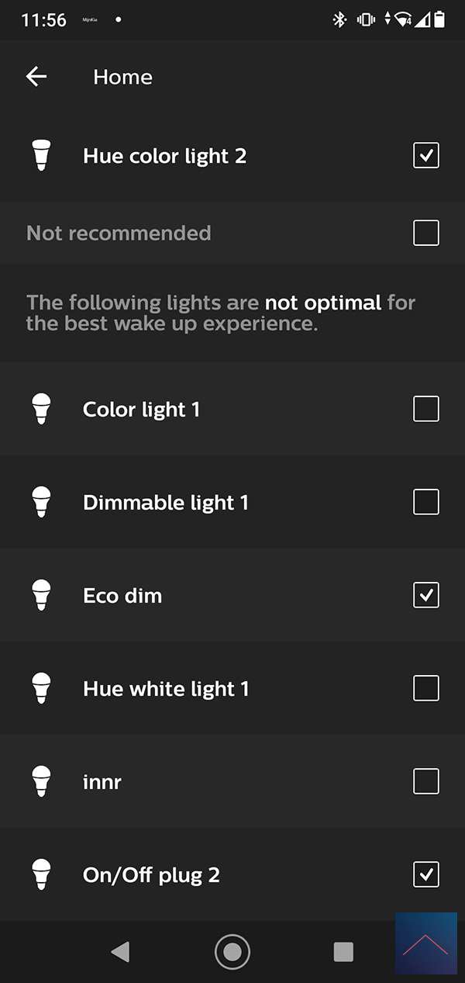The height and width of the screenshot is (983, 465).
Task: Tap bulb icon beside On/Off plug 2
Action: (x=41, y=874)
